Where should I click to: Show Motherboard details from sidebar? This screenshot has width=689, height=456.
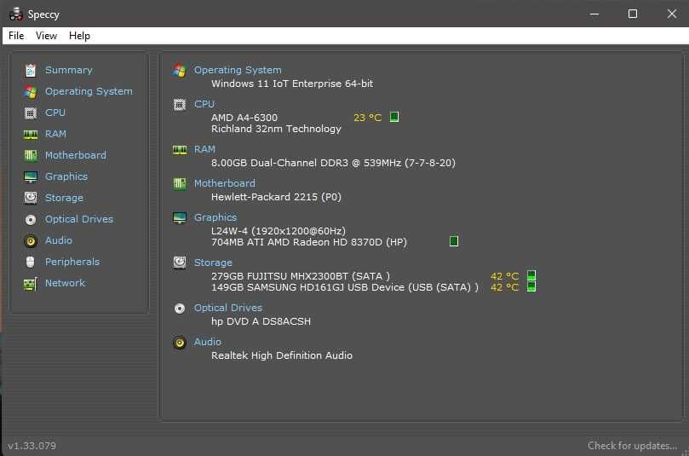pyautogui.click(x=76, y=155)
